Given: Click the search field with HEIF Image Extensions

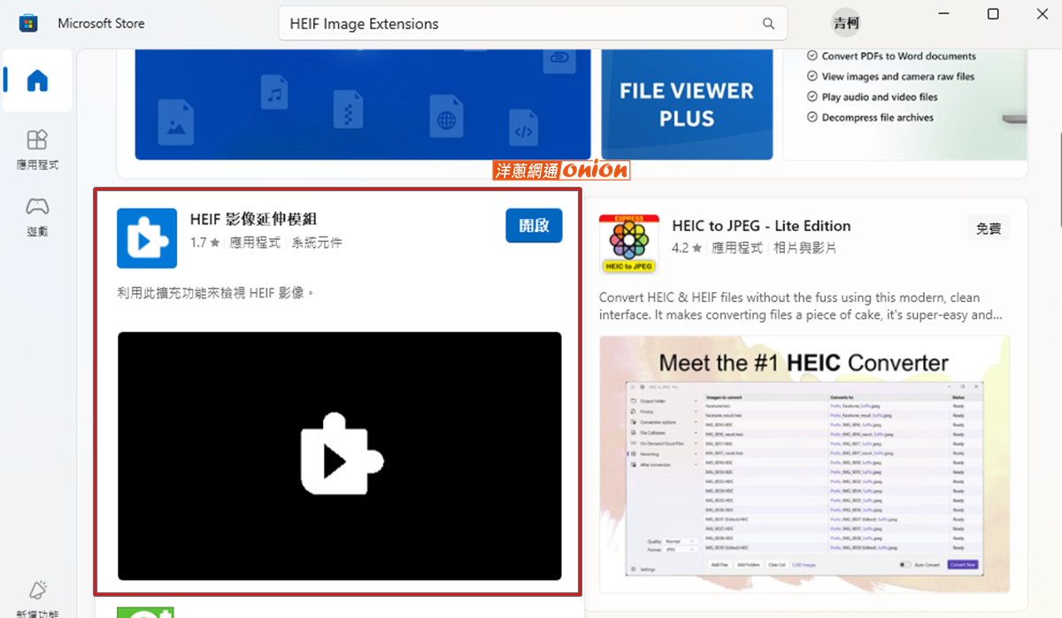Looking at the screenshot, I should [x=533, y=24].
